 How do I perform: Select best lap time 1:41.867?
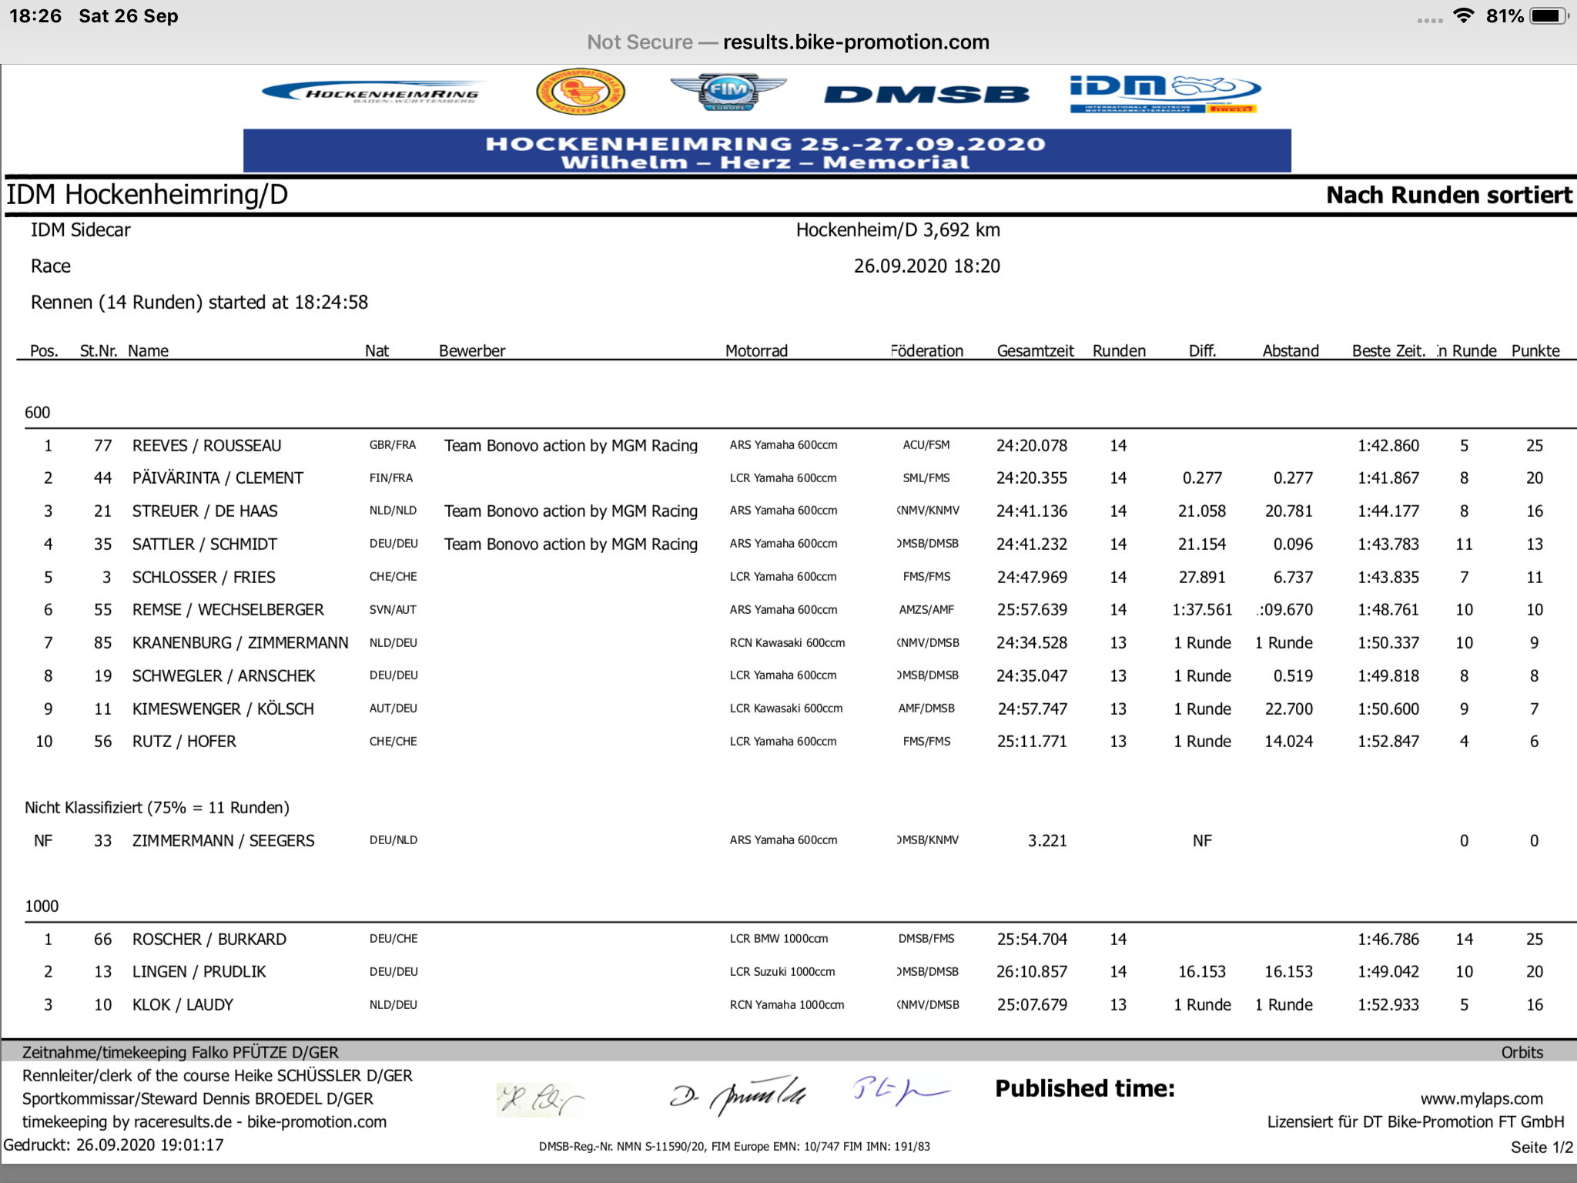1388,478
